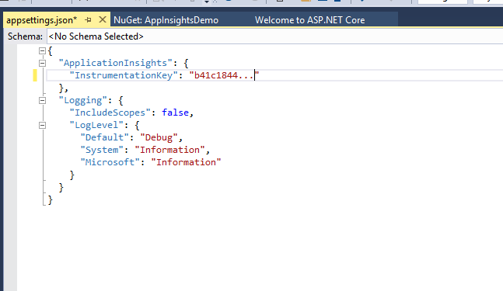The width and height of the screenshot is (503, 291).
Task: Click the "System" property name
Action: pyautogui.click(x=102, y=150)
